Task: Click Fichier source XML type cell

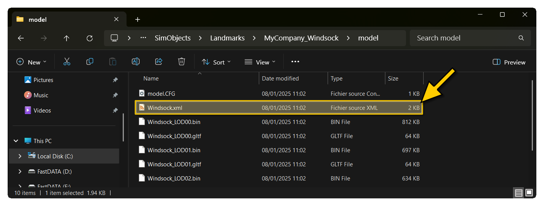Action: click(354, 108)
